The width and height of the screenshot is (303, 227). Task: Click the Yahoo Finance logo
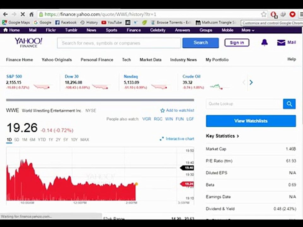pyautogui.click(x=29, y=43)
